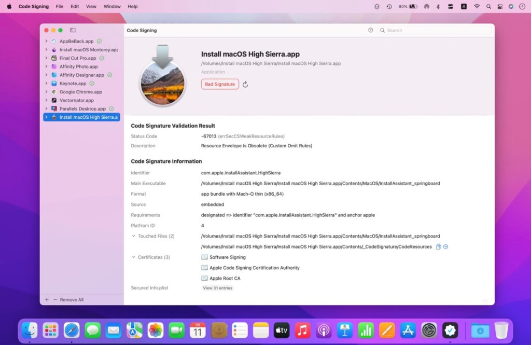
Task: Expand the Install macOS Monterey.app entry
Action: (46, 49)
